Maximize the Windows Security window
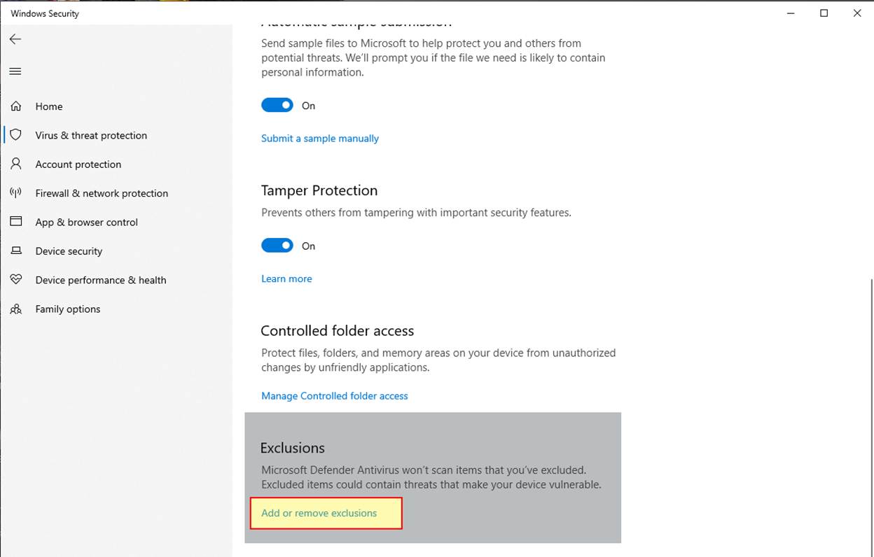874x557 pixels. (824, 13)
